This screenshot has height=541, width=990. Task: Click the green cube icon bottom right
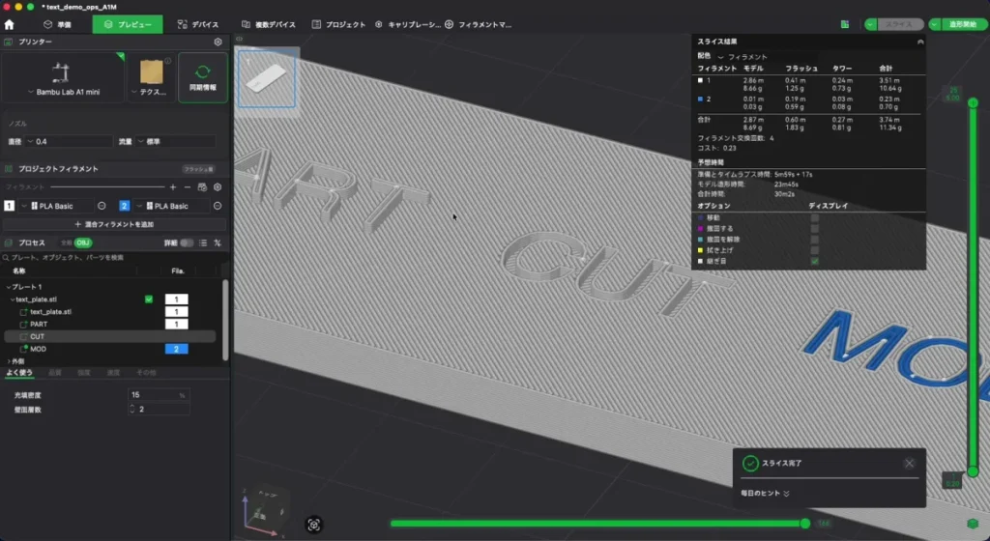click(x=973, y=524)
